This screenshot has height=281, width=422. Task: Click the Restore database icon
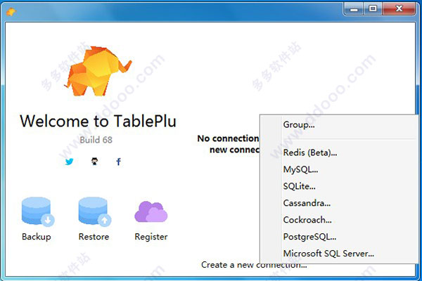click(95, 211)
